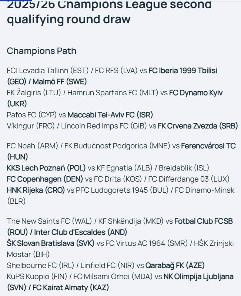
Task: Click FC Iberia 1999 Tbilisi bold text
Action: [183, 70]
